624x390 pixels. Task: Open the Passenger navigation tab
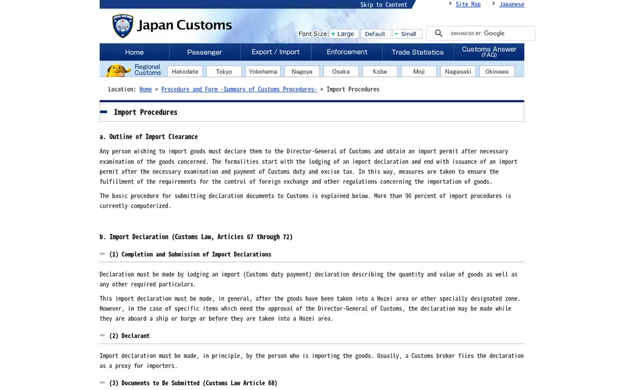tap(205, 52)
